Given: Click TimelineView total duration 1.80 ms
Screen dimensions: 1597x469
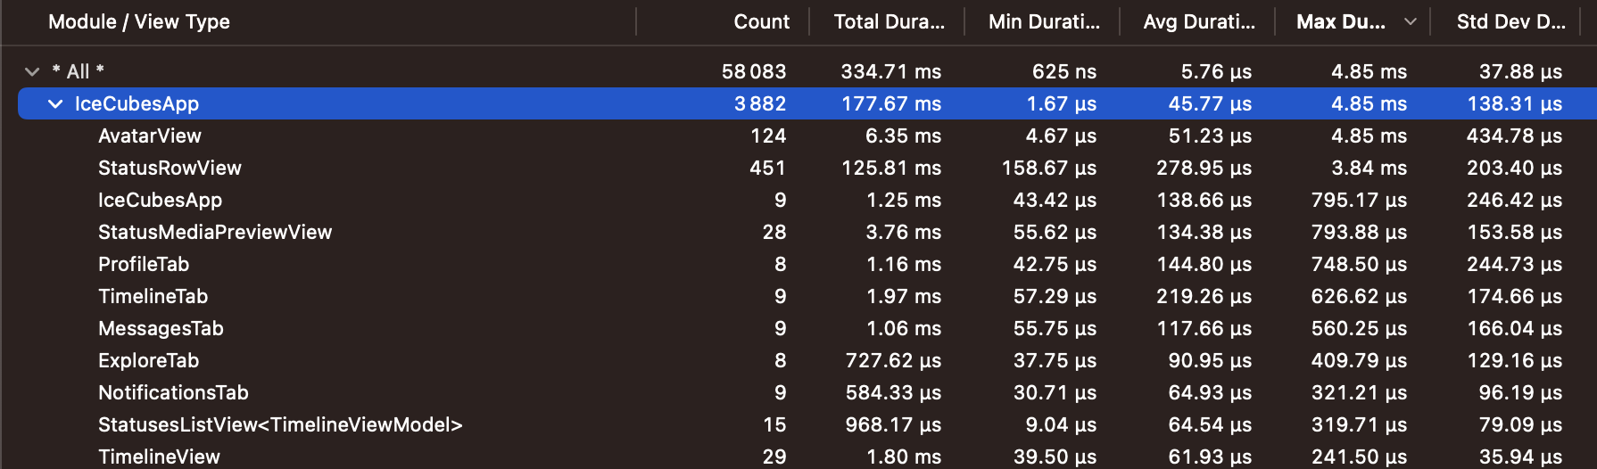Looking at the screenshot, I should tap(904, 457).
